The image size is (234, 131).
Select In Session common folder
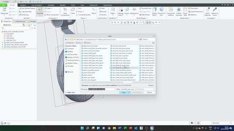(x=69, y=49)
